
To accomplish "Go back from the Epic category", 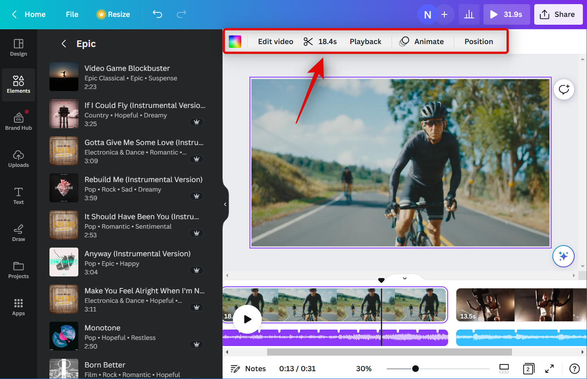I will click(x=63, y=44).
